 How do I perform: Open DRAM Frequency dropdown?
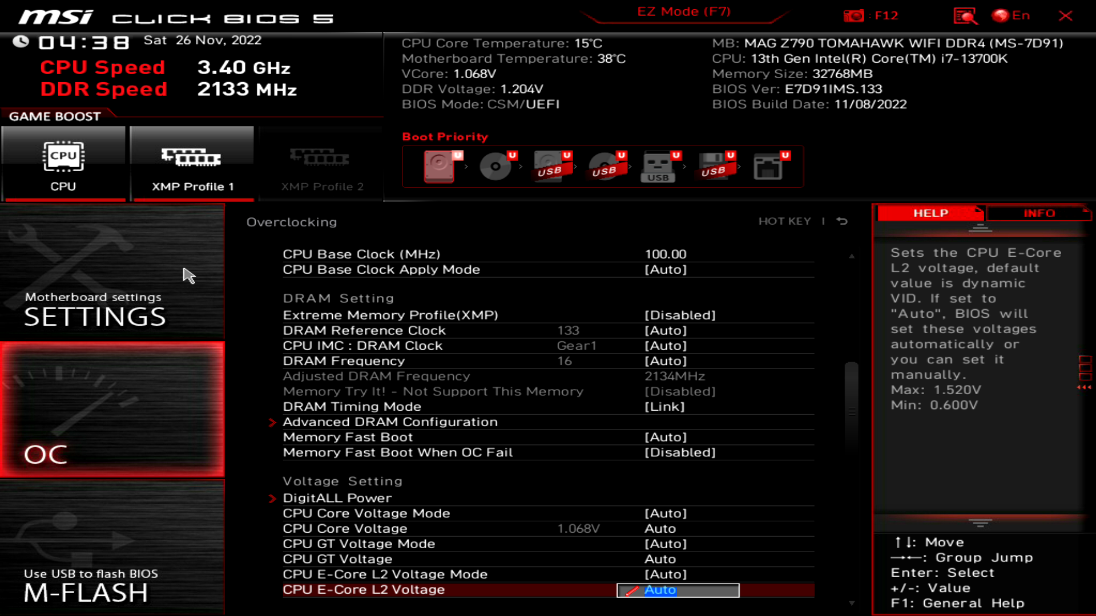[666, 360]
